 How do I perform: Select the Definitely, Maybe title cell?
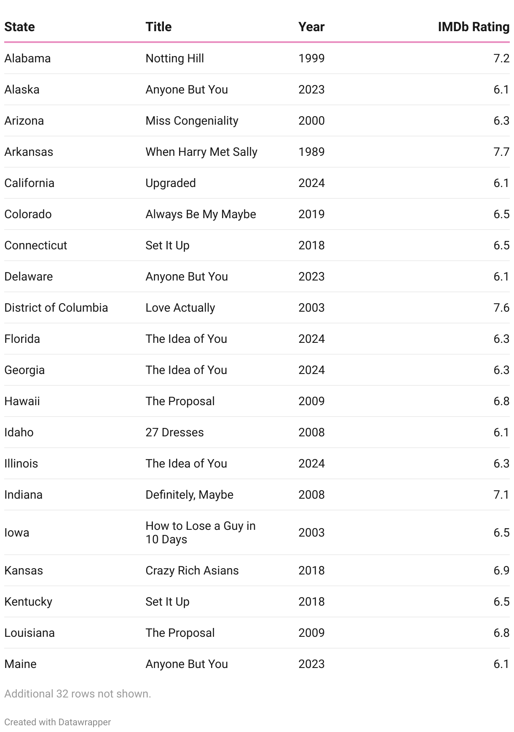point(189,494)
